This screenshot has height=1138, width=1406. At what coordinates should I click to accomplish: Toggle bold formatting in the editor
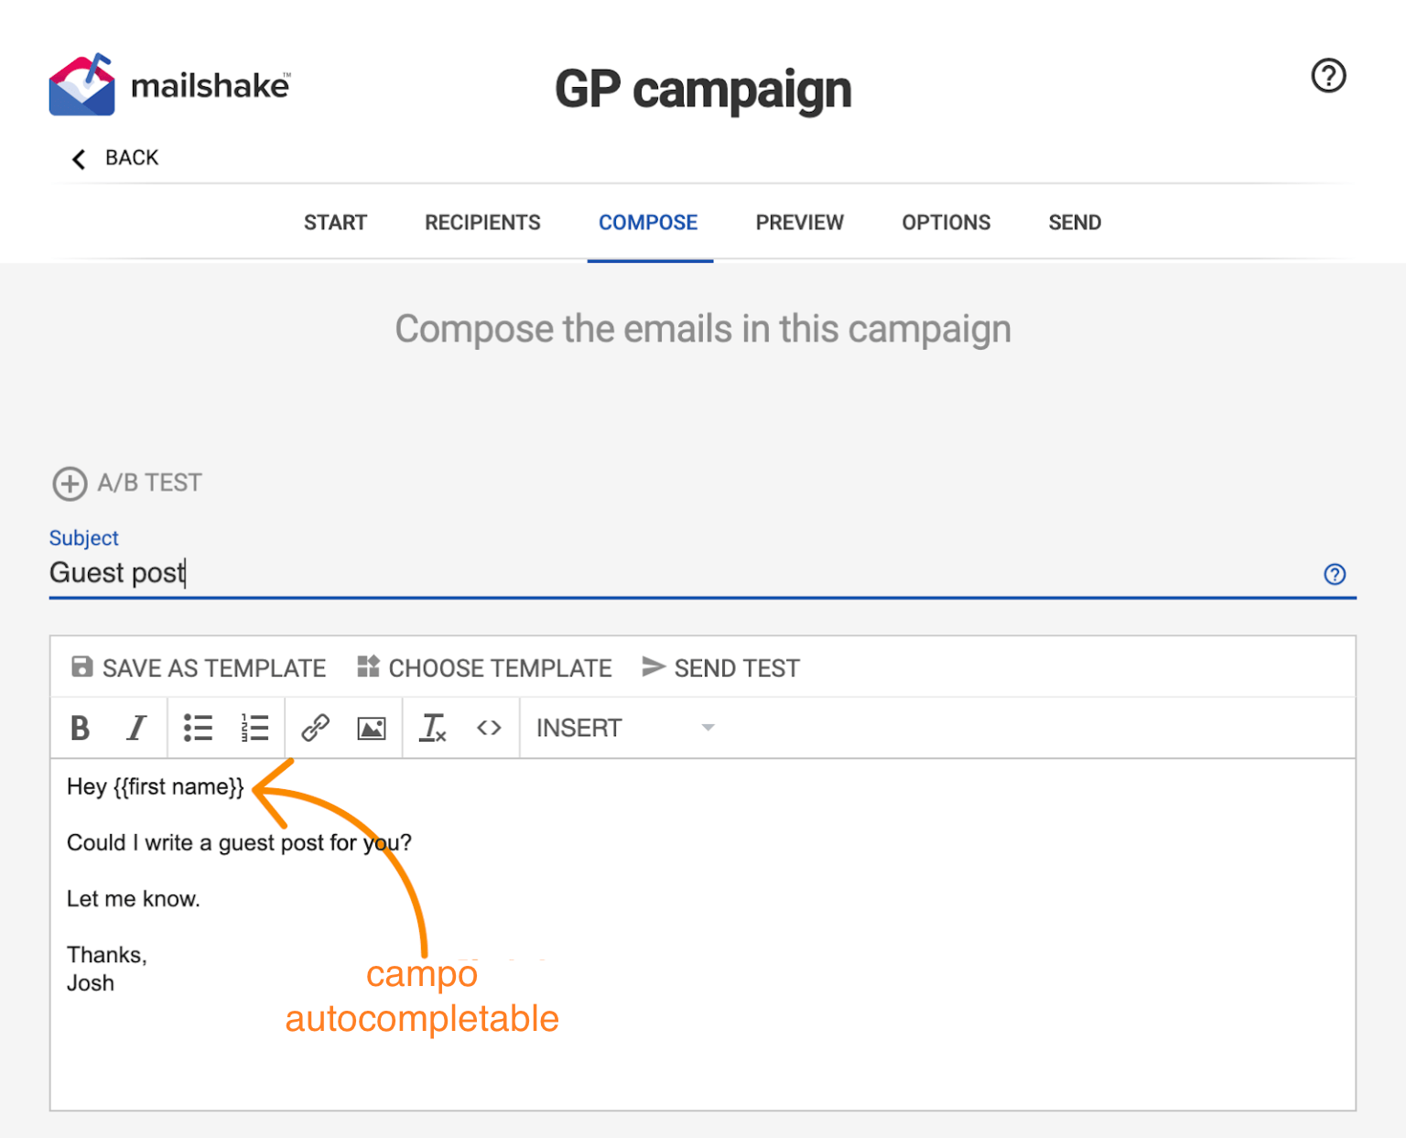click(x=81, y=728)
